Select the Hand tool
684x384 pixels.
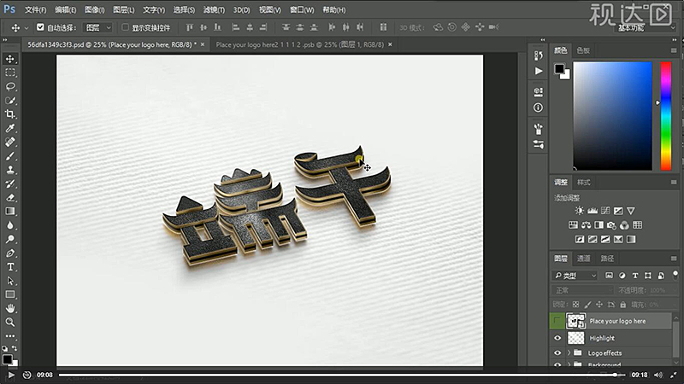10,309
